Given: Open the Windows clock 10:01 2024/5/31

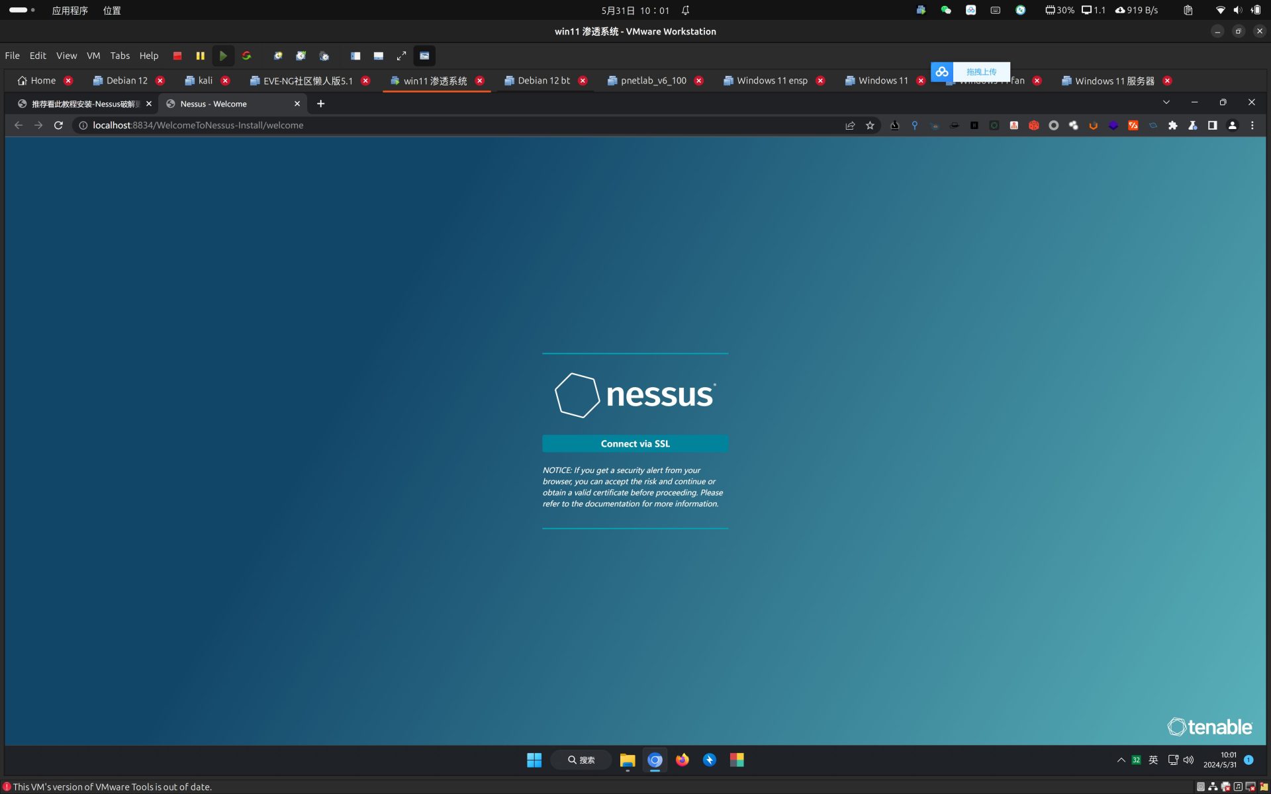Looking at the screenshot, I should 1219,760.
